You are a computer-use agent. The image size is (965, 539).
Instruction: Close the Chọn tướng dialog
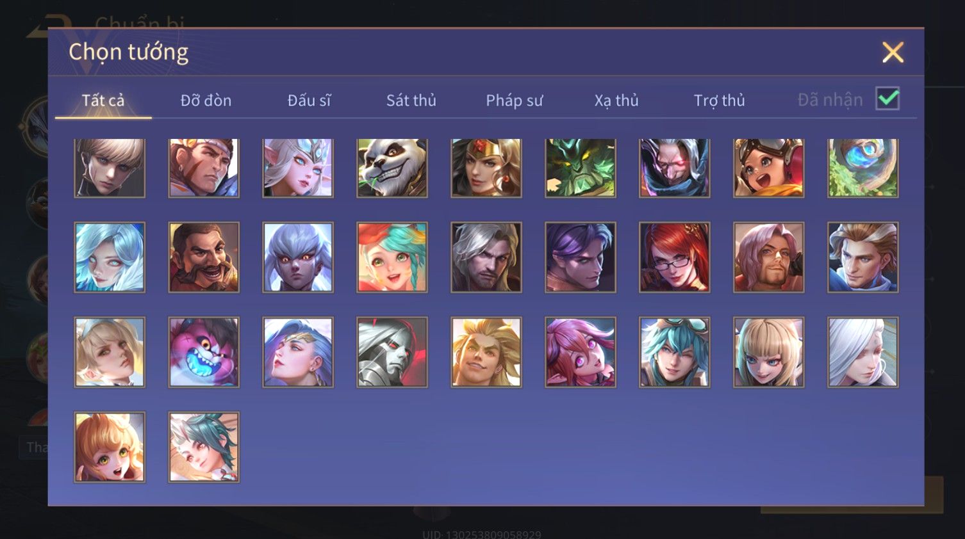(893, 52)
